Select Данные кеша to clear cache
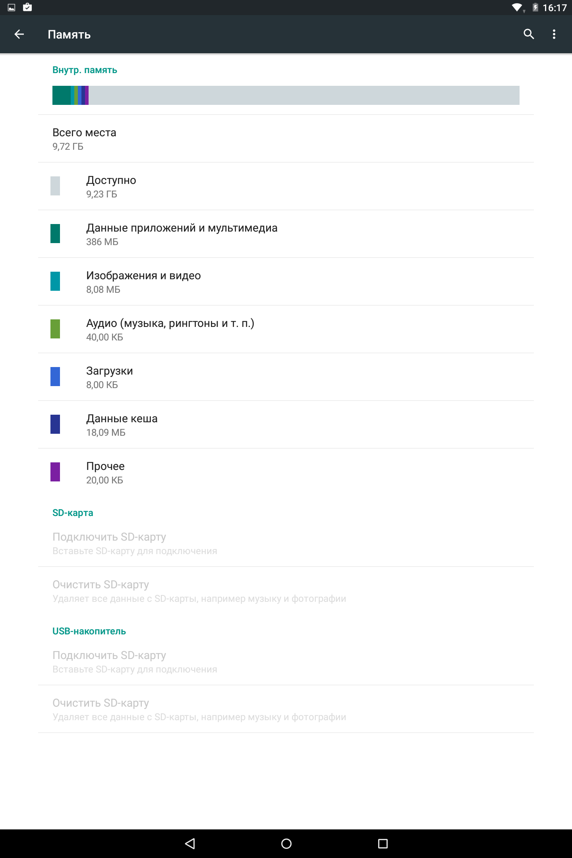This screenshot has width=572, height=858. 286,425
